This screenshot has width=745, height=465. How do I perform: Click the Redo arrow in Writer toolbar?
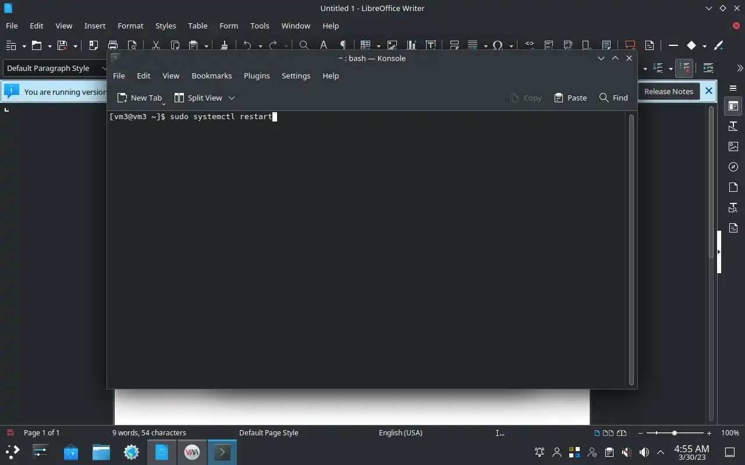point(273,45)
